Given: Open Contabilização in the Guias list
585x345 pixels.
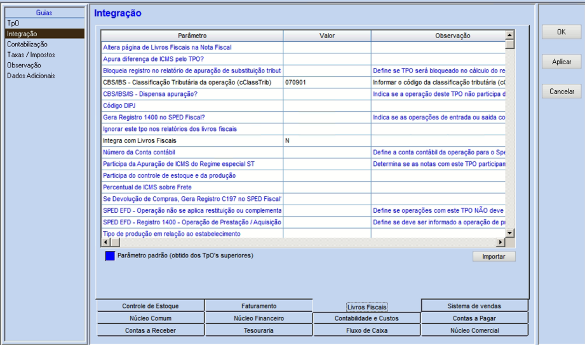Looking at the screenshot, I should click(27, 44).
